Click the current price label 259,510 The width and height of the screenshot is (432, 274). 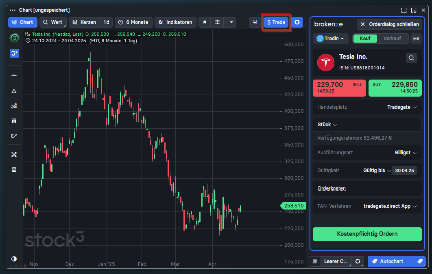[x=293, y=205]
